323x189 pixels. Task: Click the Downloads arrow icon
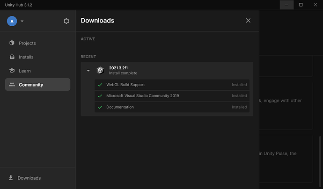pyautogui.click(x=11, y=178)
